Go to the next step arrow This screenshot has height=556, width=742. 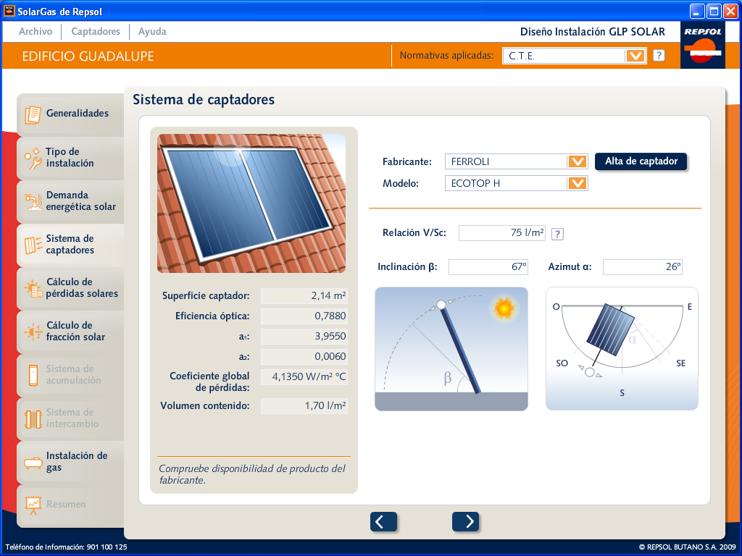point(466,521)
